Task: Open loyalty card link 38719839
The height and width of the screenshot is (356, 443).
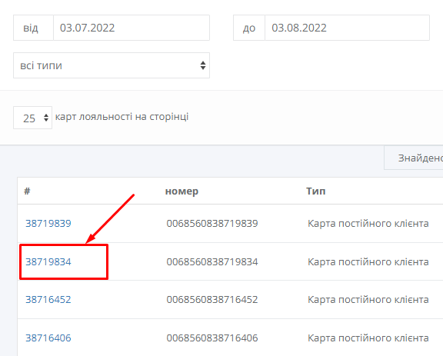Action: coord(48,224)
